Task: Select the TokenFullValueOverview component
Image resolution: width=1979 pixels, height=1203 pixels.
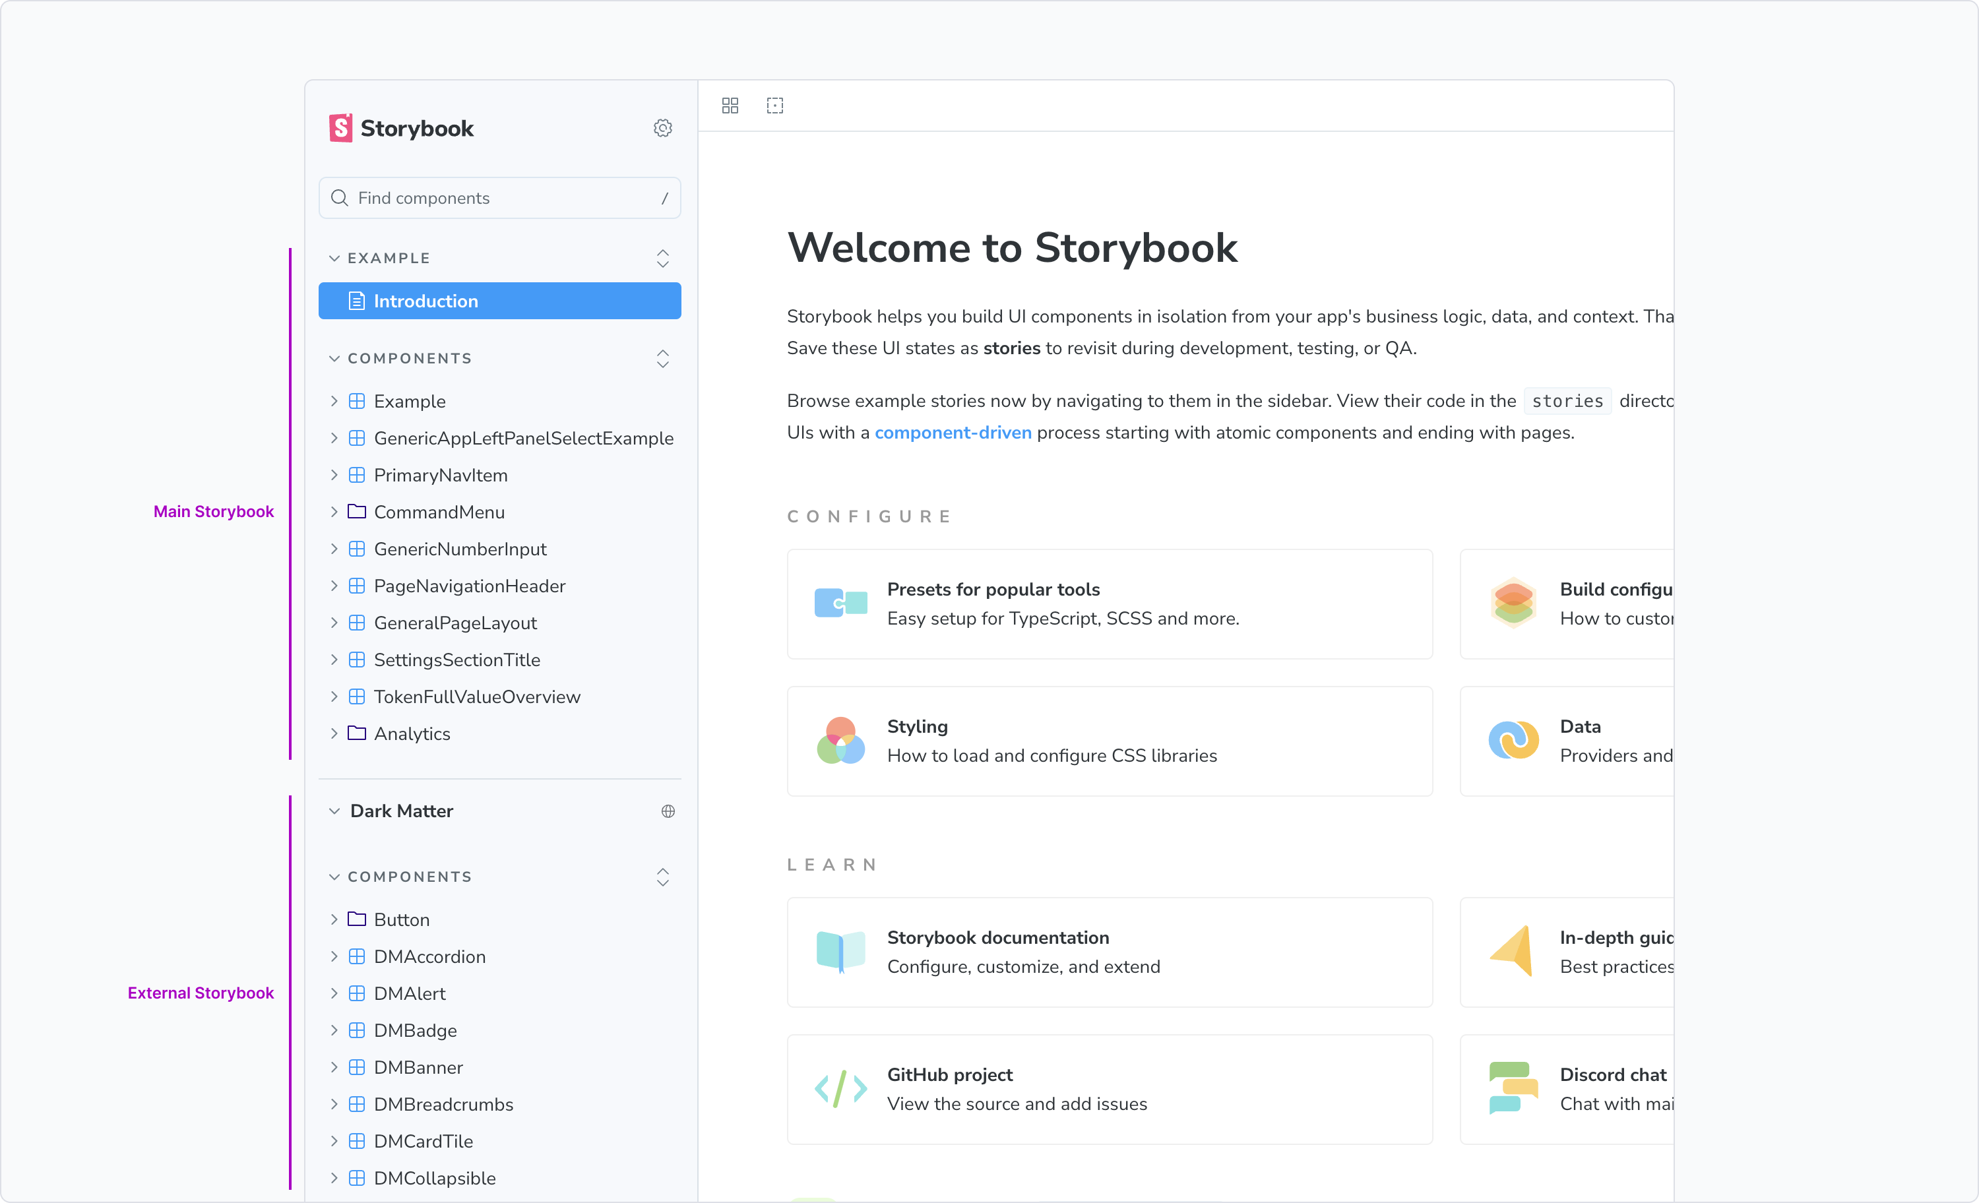Action: pyautogui.click(x=477, y=696)
